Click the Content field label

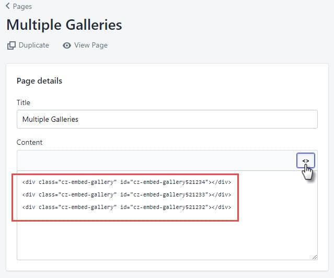coord(29,142)
